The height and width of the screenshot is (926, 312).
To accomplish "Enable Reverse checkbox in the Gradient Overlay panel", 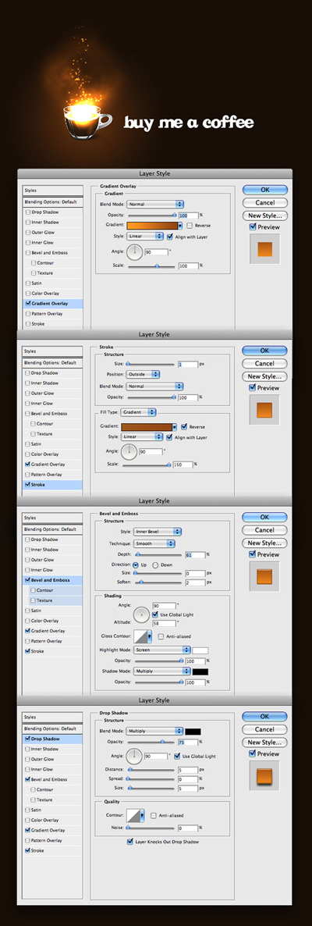I will (190, 226).
